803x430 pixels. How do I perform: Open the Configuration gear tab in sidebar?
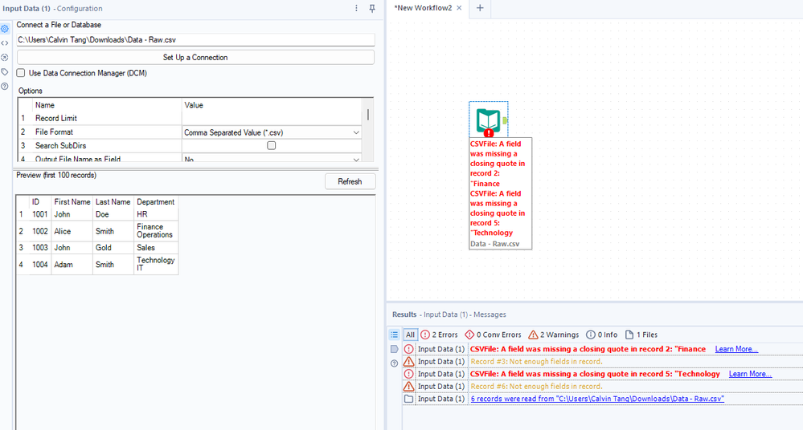click(5, 29)
